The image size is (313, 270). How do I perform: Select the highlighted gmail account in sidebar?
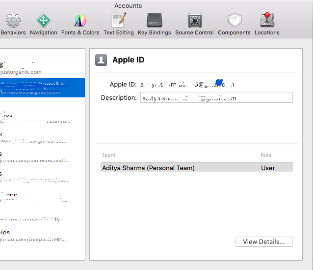[x=42, y=88]
